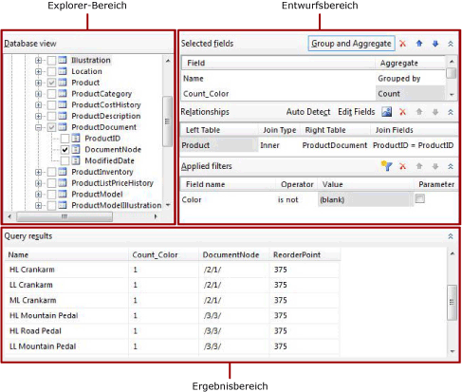The height and width of the screenshot is (392, 462).
Task: Add a filter with the funnel icon
Action: 386,166
